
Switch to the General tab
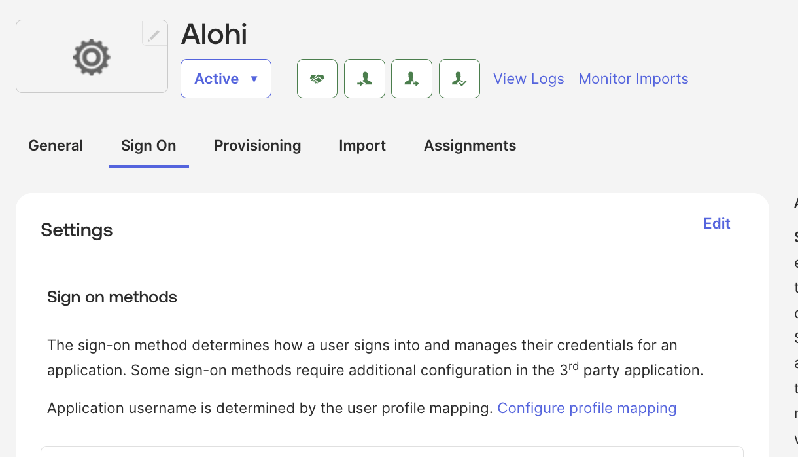click(x=56, y=145)
